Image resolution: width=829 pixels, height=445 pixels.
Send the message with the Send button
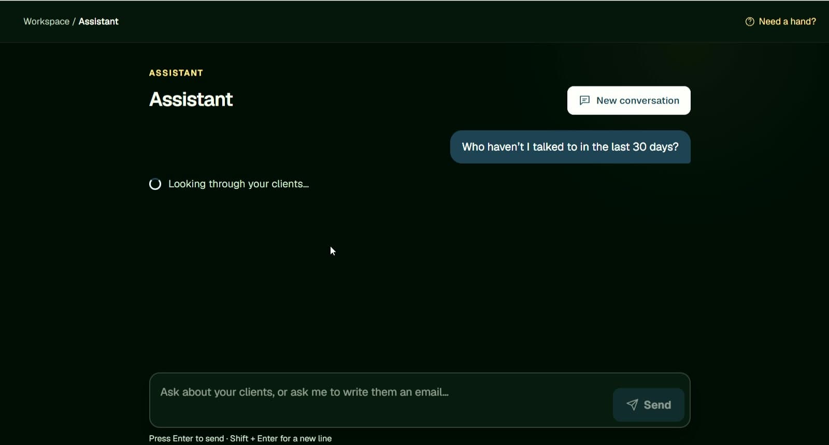pos(648,405)
